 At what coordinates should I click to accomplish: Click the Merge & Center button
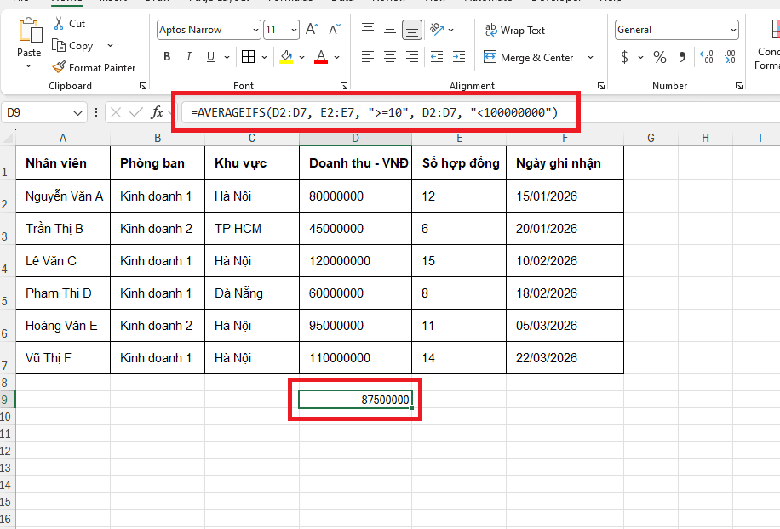[x=528, y=57]
